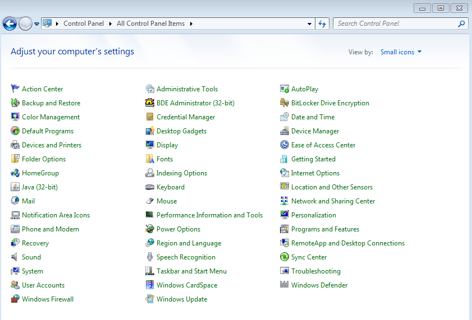Open the Programs and Features link

[x=325, y=229]
